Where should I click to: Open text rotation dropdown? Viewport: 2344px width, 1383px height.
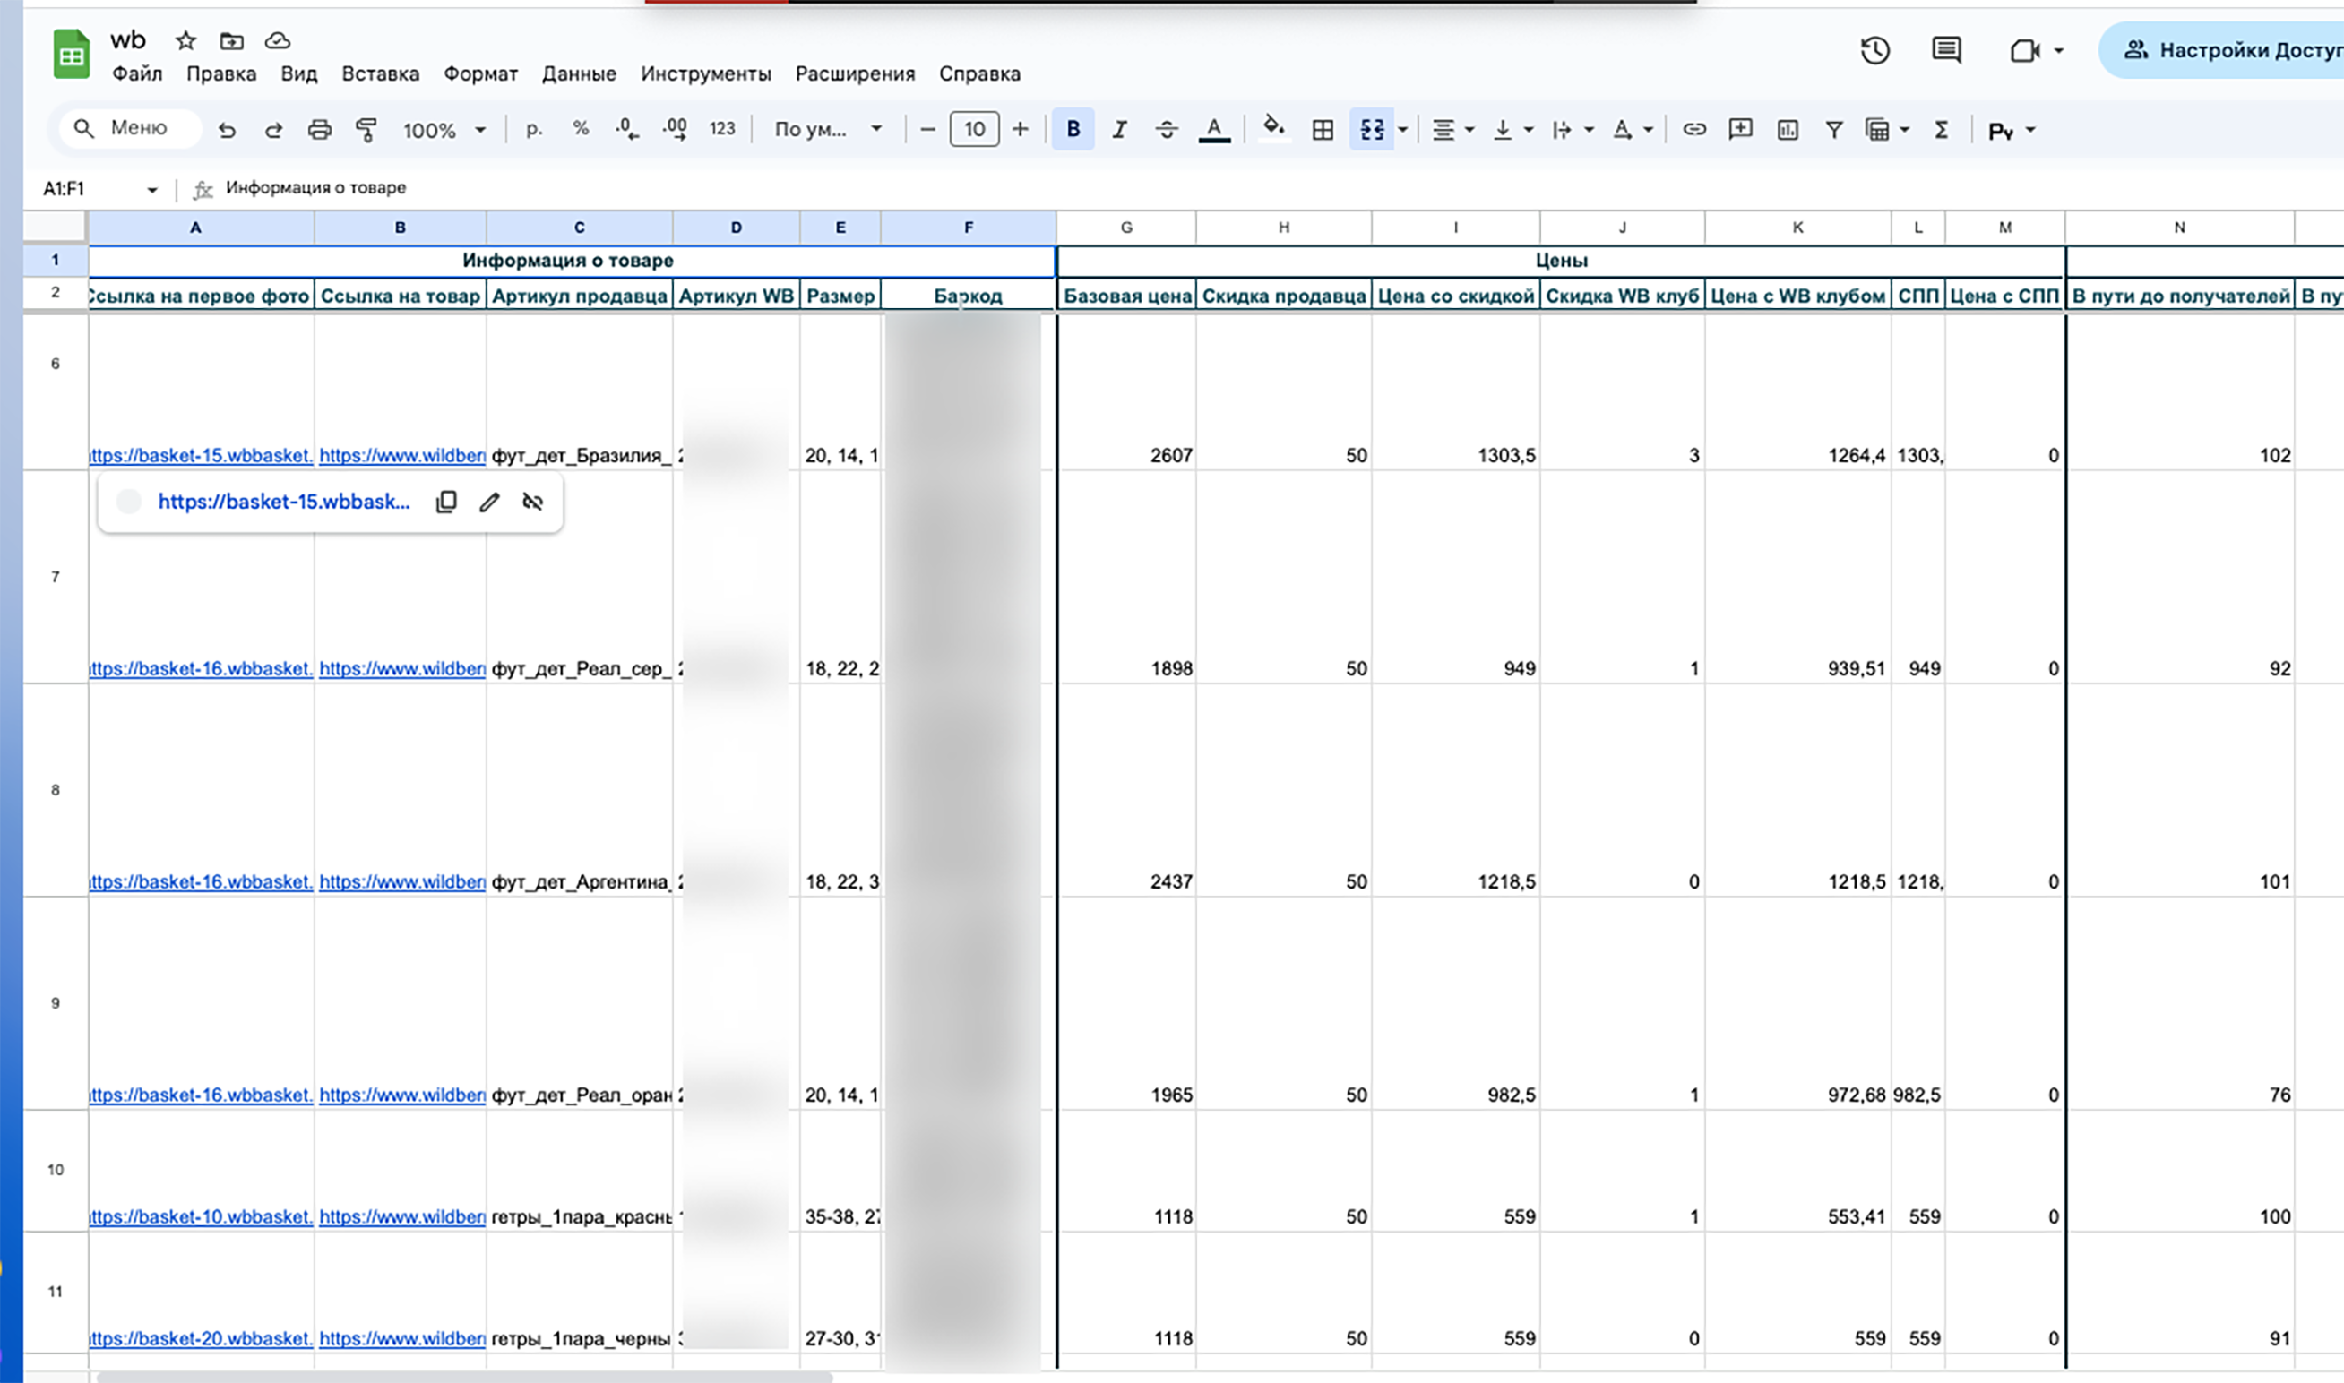(1632, 130)
